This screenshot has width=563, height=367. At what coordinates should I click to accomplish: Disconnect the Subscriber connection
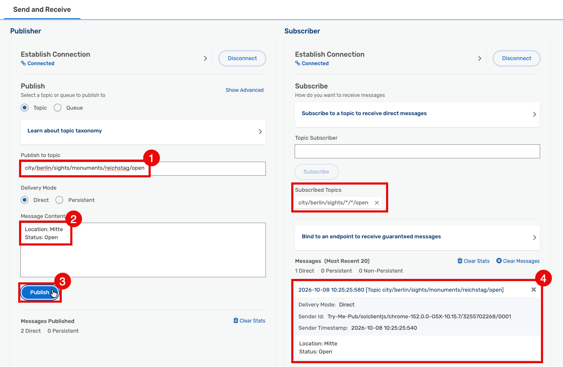516,58
